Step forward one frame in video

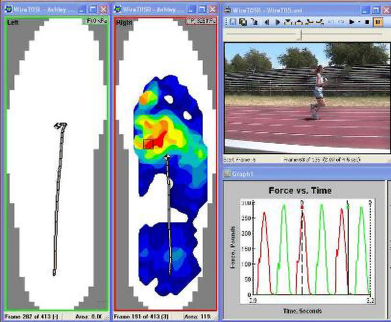click(x=278, y=22)
